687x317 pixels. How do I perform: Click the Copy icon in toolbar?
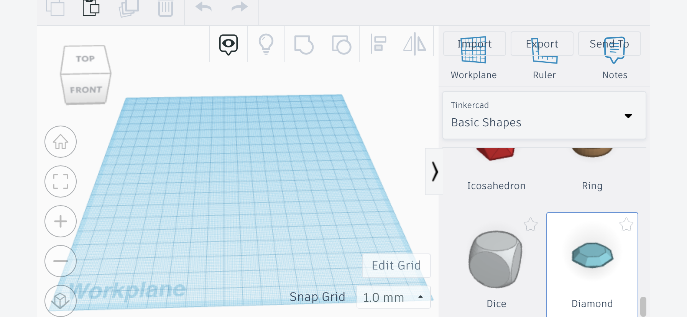(x=55, y=8)
